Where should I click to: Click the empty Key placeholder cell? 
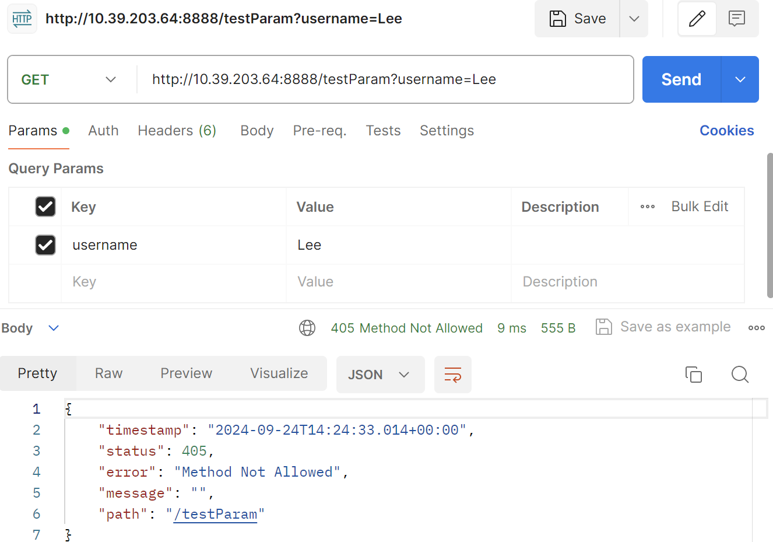click(174, 284)
